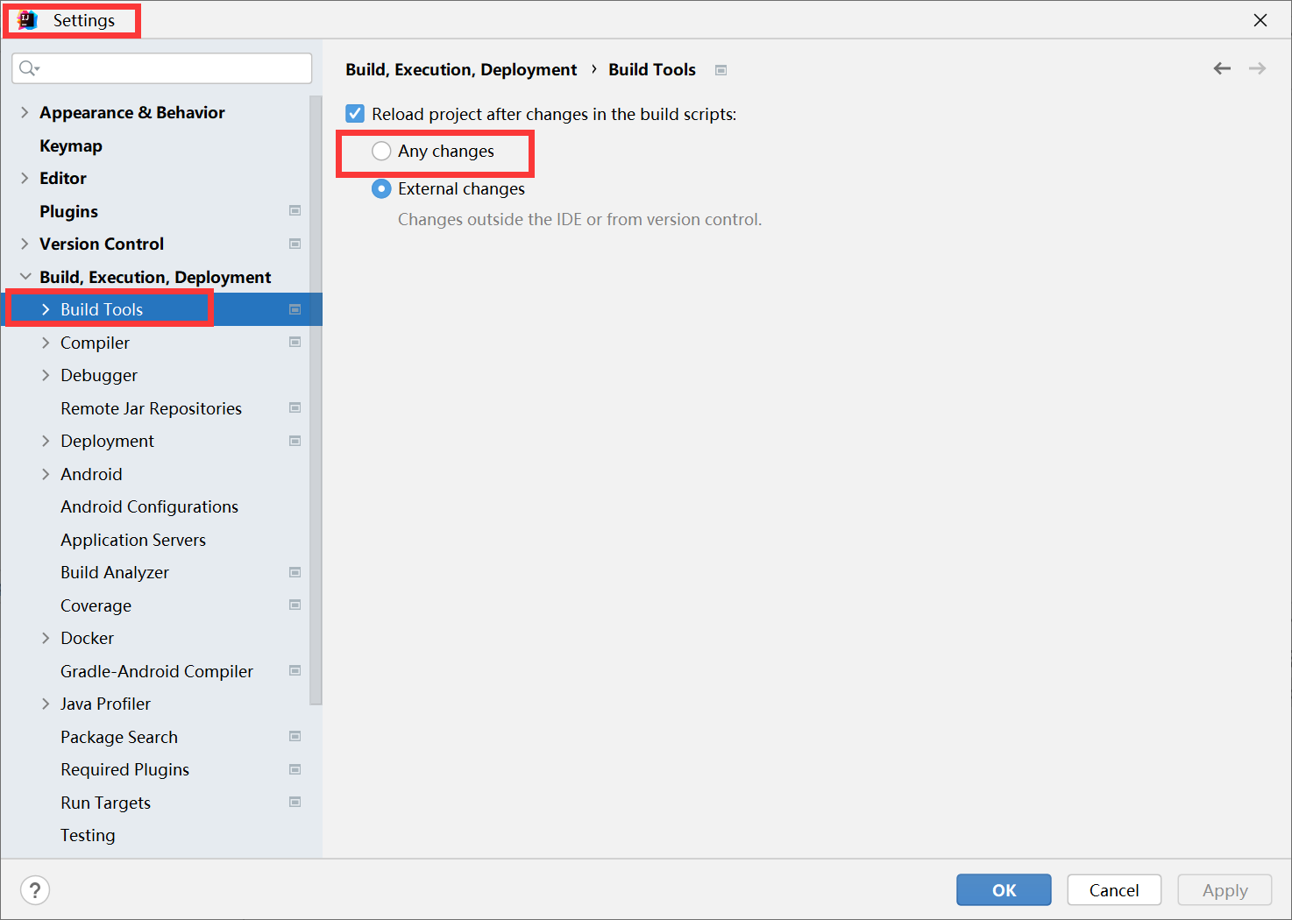Focus the settings search field
1292x920 pixels.
tap(162, 68)
